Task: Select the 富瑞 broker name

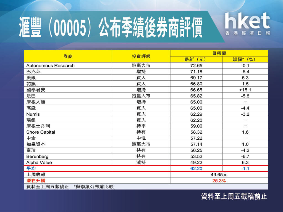Action: (31, 150)
